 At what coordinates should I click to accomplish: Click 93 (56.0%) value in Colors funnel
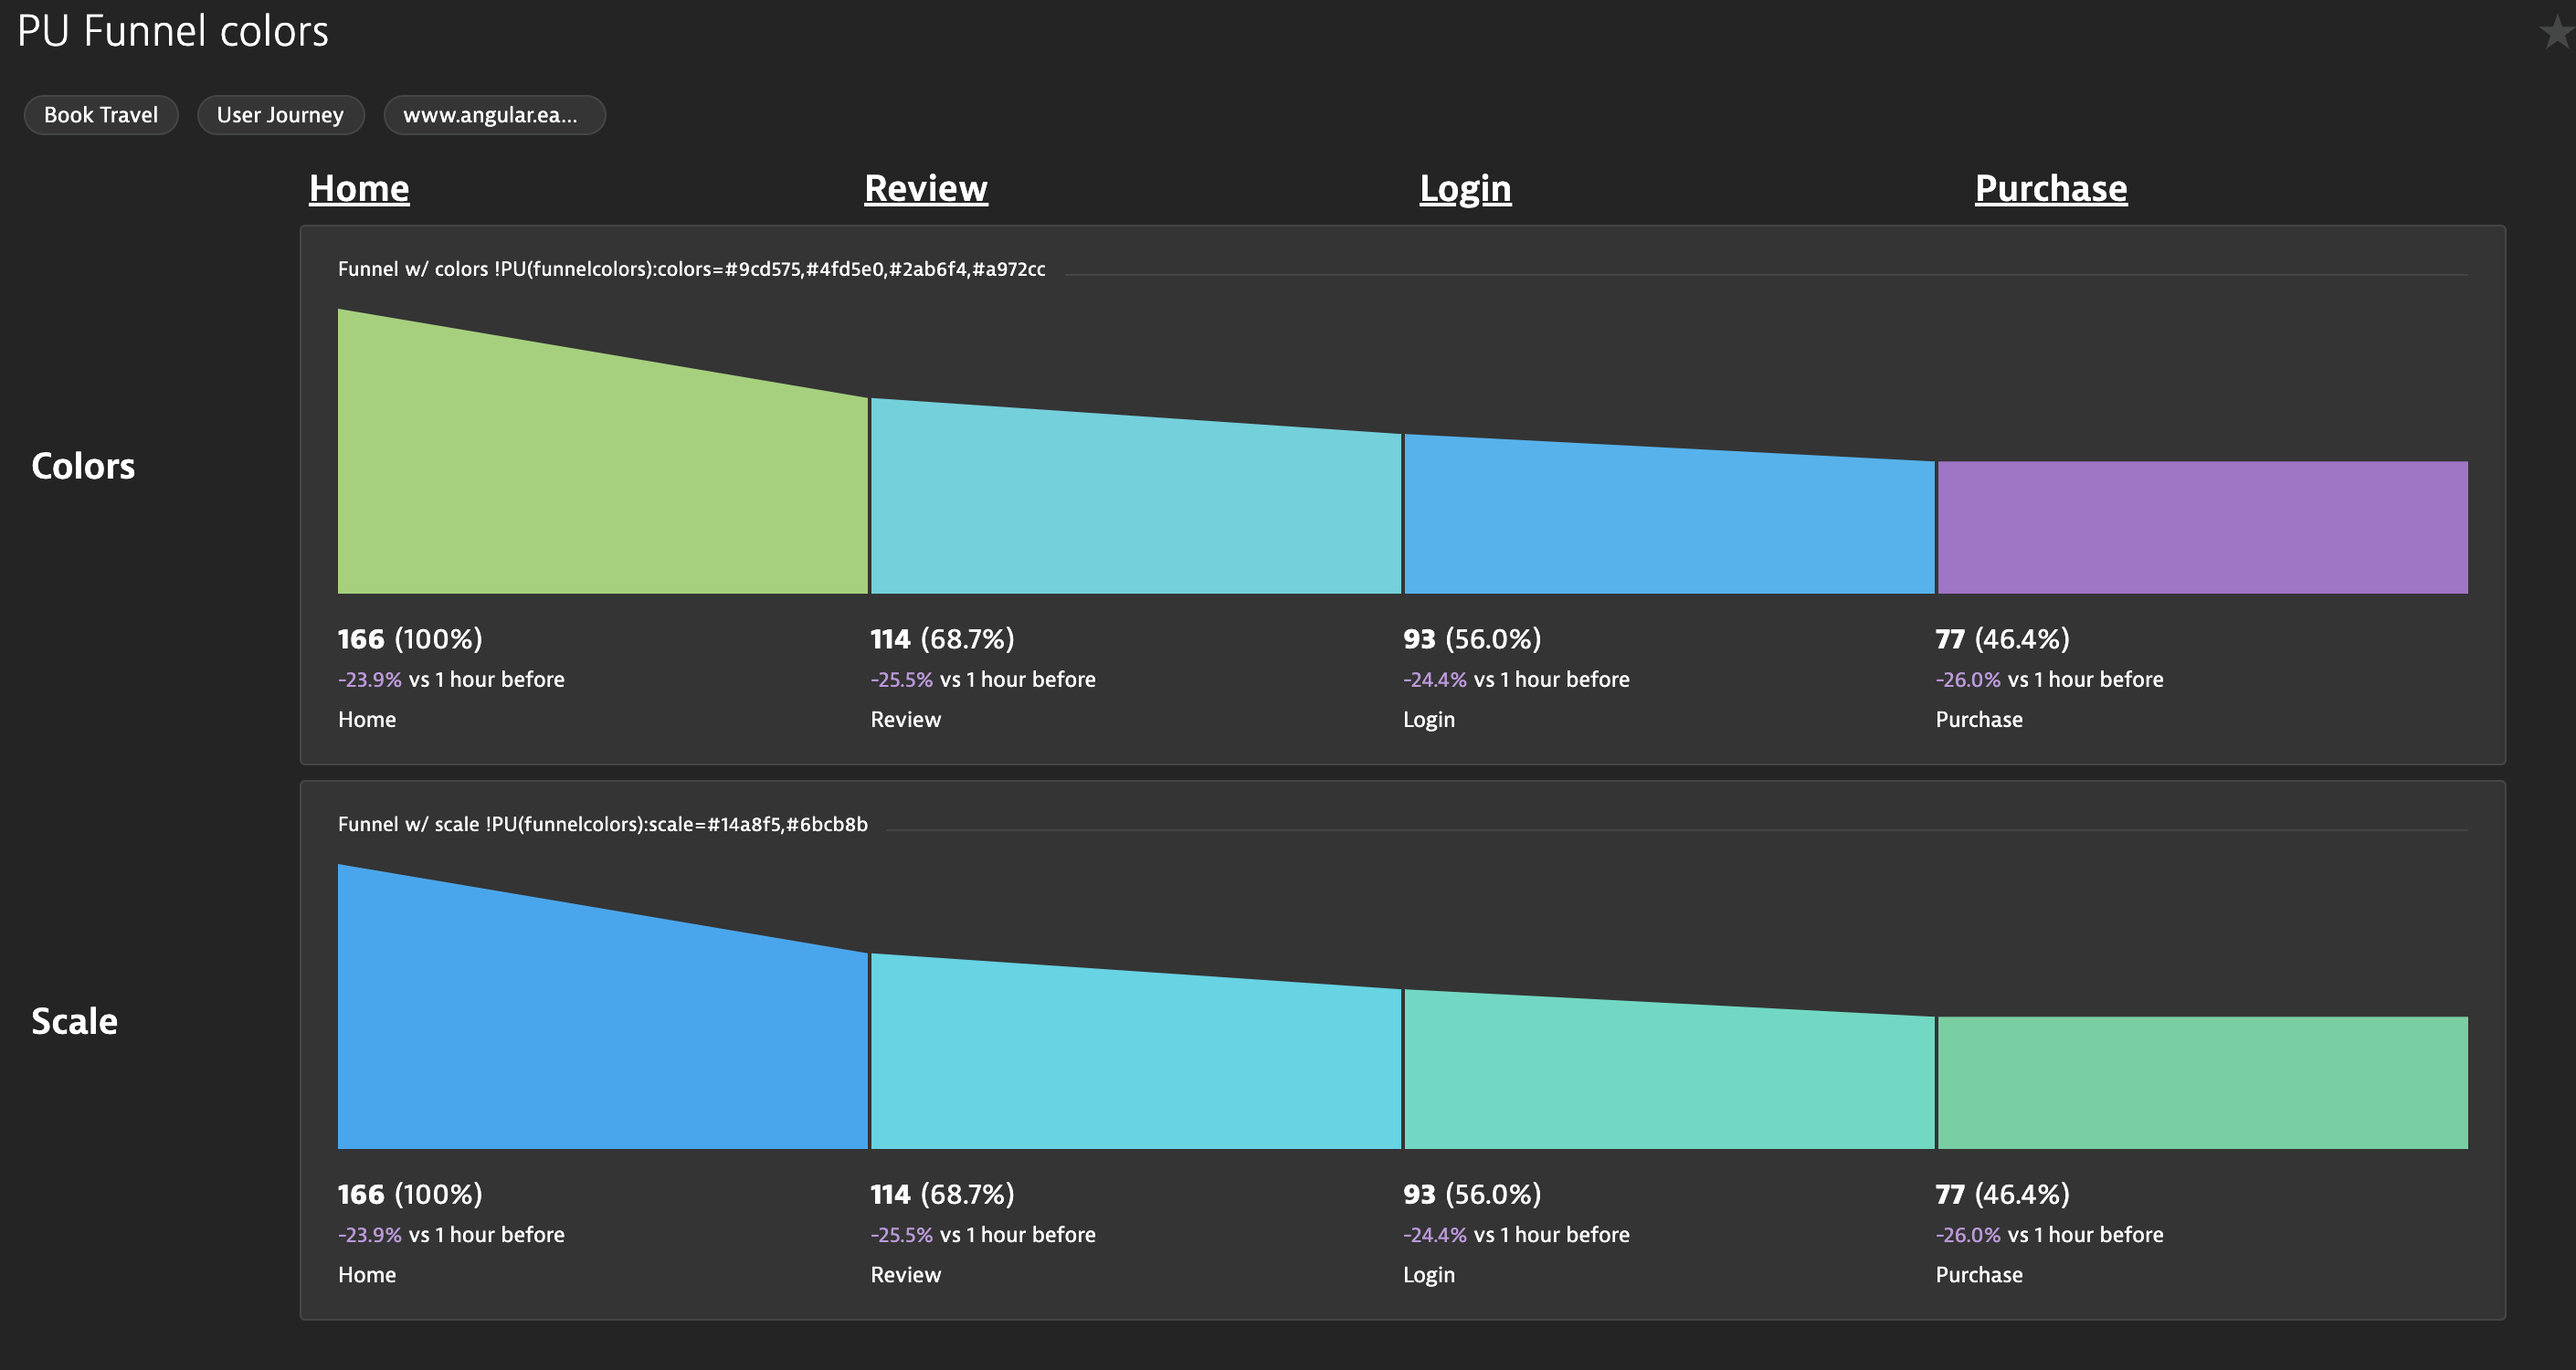click(1472, 639)
